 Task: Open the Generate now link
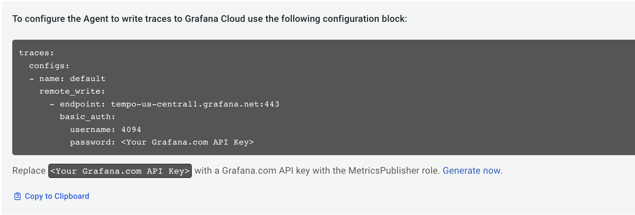471,171
